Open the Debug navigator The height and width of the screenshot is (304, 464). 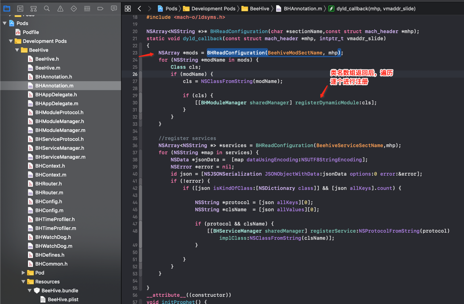point(87,8)
